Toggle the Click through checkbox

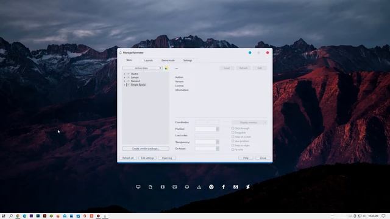(233, 128)
